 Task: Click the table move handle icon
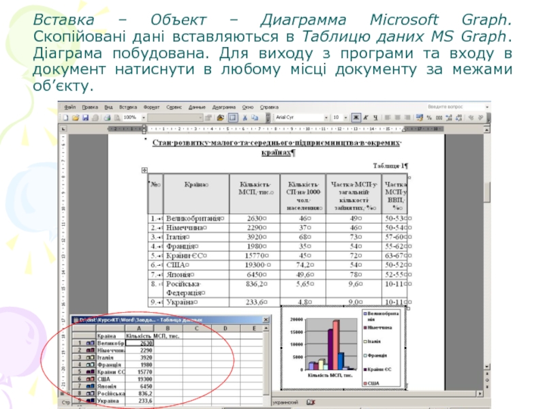coord(144,170)
